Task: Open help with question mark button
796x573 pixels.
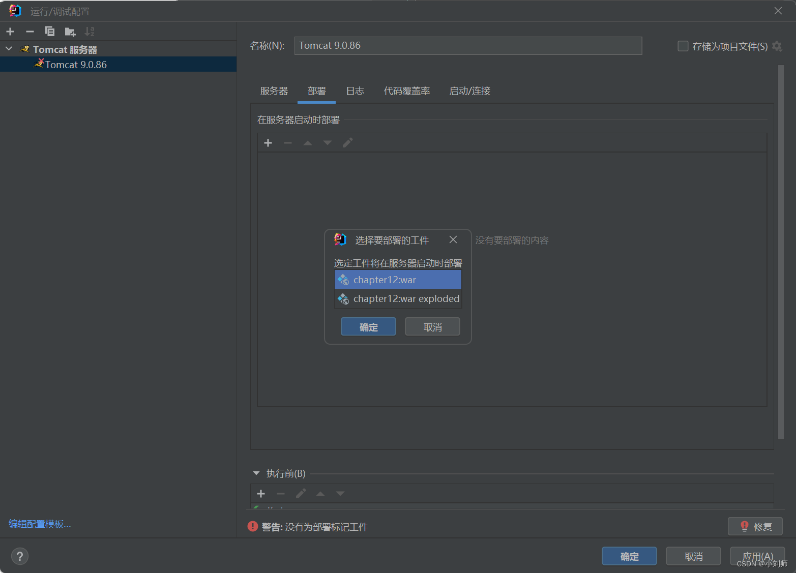Action: pyautogui.click(x=20, y=556)
